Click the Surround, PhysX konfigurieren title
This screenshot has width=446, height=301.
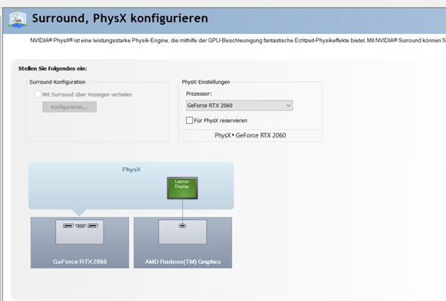click(x=119, y=18)
